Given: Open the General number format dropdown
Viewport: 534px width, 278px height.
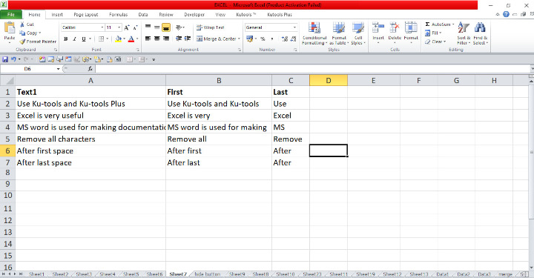Looking at the screenshot, I should point(294,27).
